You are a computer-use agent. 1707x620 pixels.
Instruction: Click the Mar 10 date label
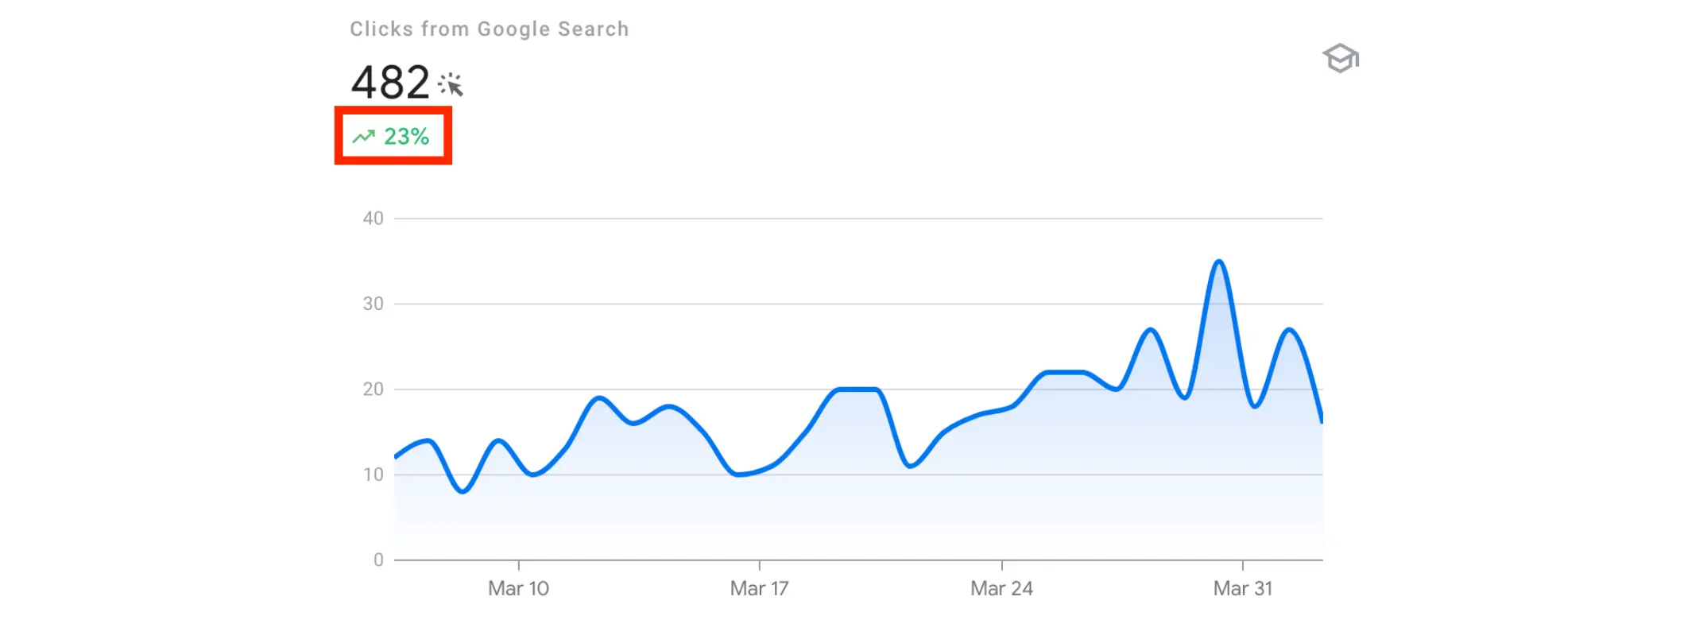(518, 588)
